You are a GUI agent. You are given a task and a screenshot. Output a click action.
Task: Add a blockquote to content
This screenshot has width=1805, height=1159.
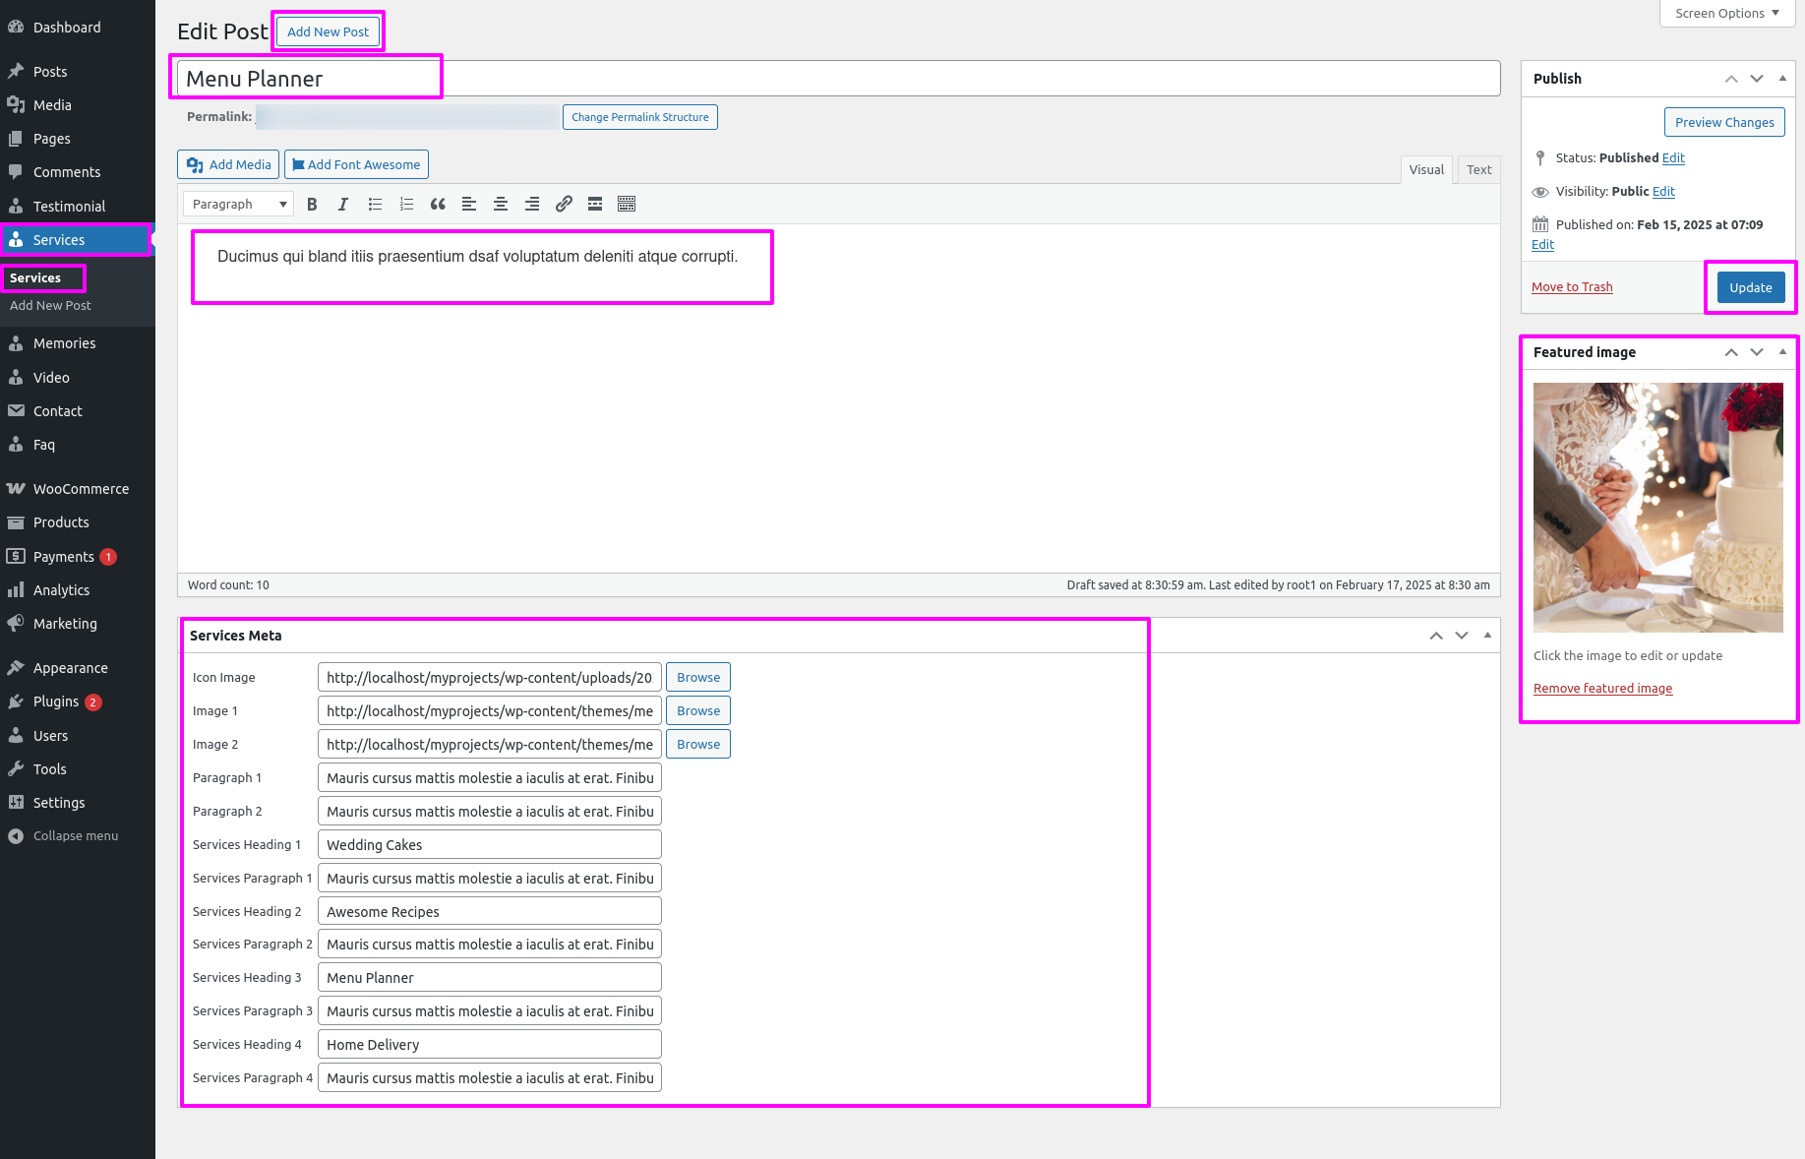tap(438, 205)
